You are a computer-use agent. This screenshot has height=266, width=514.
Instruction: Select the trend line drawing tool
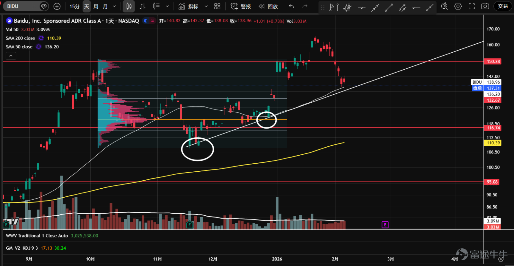point(389,7)
